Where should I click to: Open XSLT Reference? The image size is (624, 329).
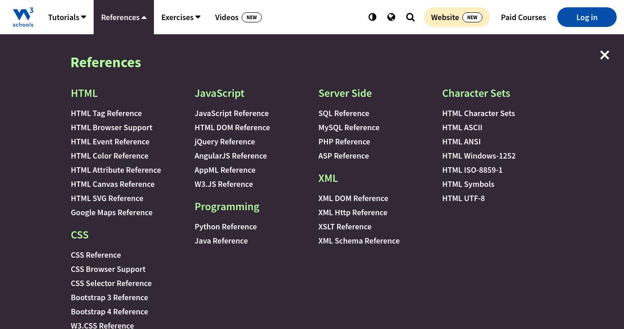click(x=345, y=227)
